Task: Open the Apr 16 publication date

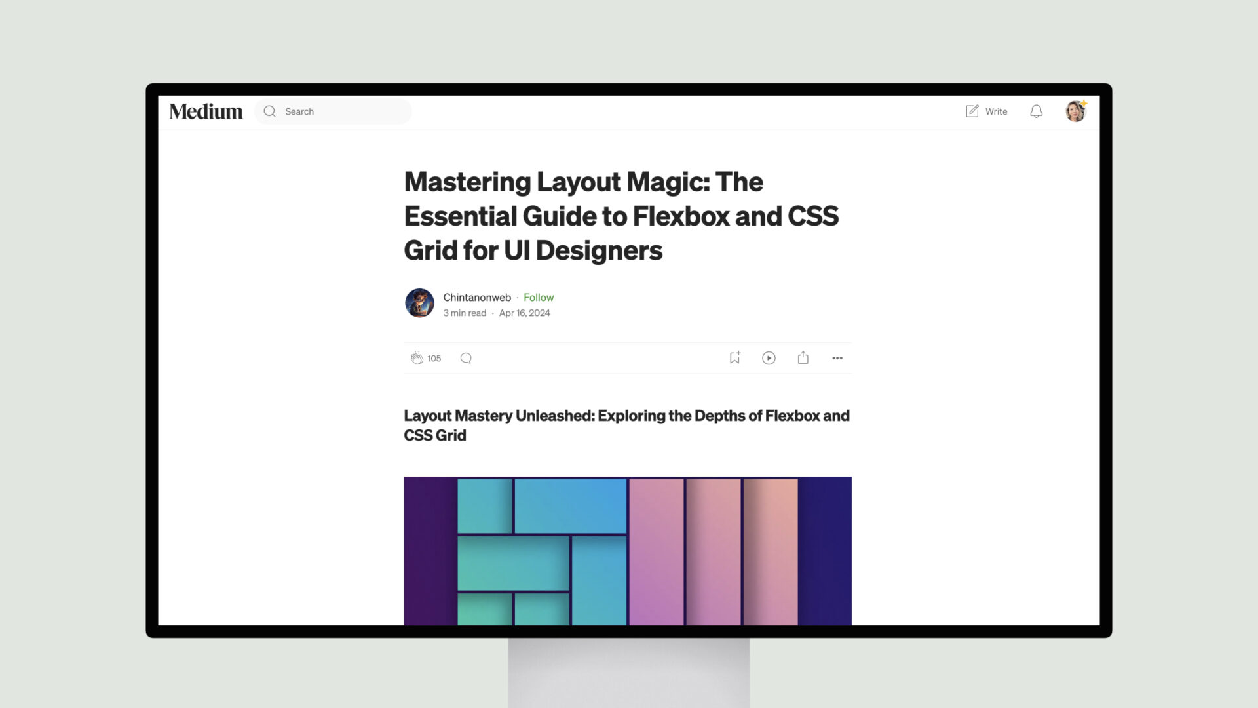Action: click(524, 312)
